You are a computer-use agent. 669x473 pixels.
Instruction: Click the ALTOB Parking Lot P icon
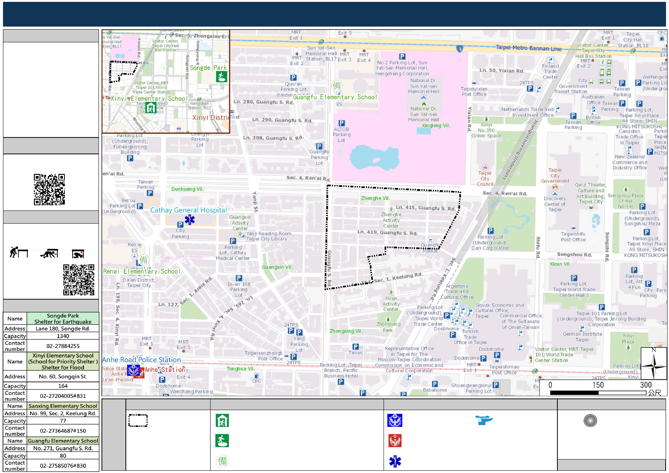click(x=342, y=123)
